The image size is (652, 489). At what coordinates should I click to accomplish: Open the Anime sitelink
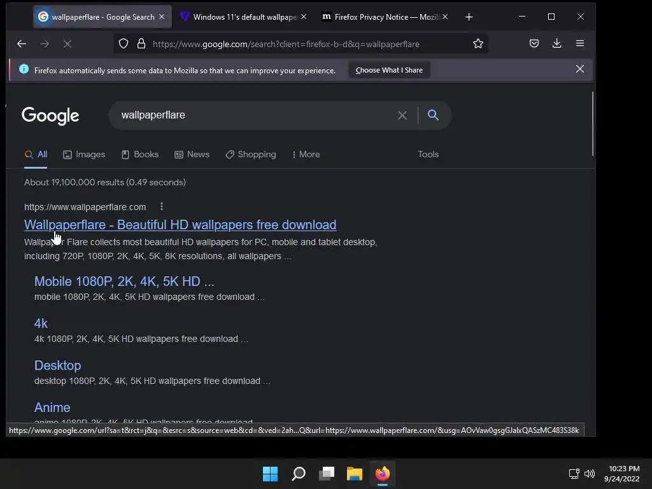coord(52,407)
